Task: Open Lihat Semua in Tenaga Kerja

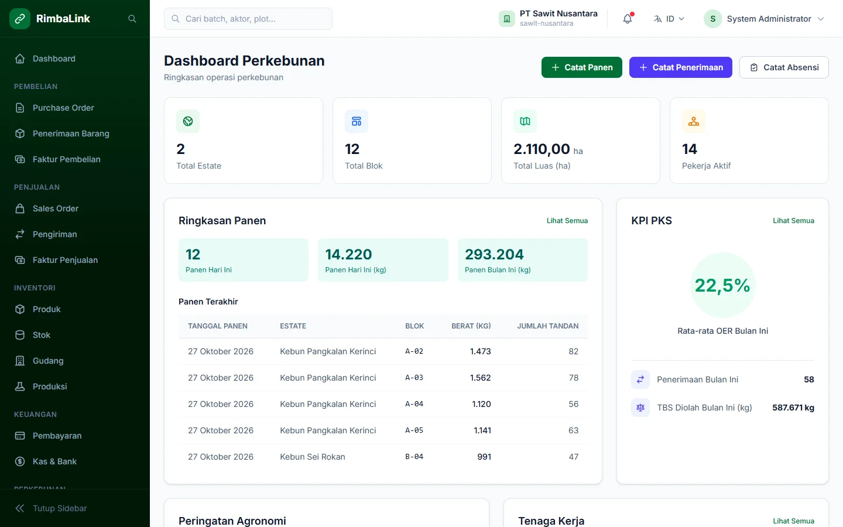Action: pos(793,521)
